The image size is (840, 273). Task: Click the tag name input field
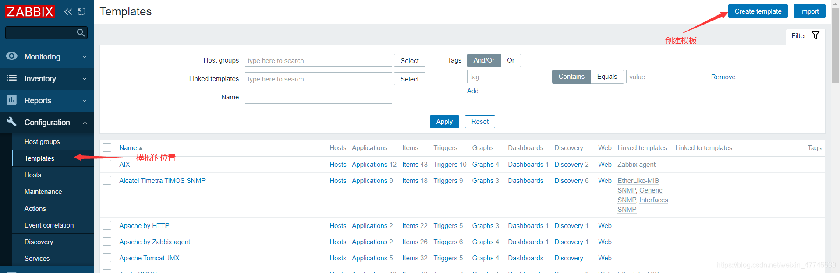coord(508,77)
